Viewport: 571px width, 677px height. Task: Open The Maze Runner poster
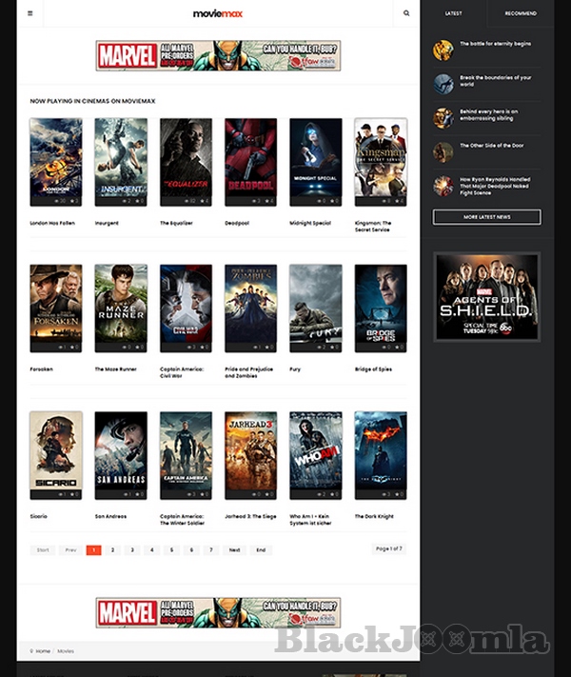[121, 304]
